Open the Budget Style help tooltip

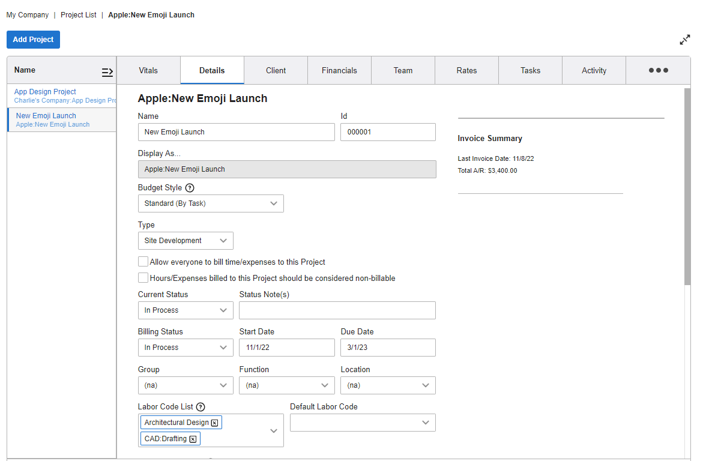(190, 188)
